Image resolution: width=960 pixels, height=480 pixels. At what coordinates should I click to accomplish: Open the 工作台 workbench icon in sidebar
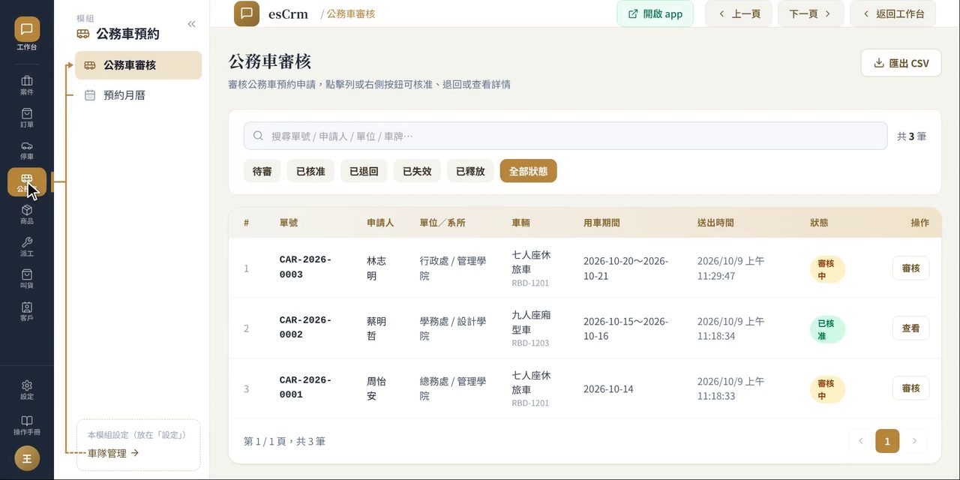point(27,34)
